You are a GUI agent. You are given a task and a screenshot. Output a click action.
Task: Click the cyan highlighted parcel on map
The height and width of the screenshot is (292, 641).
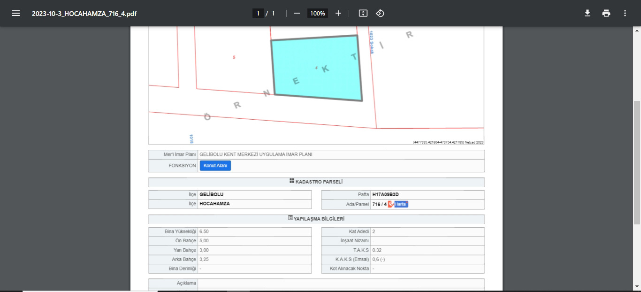coord(317,68)
